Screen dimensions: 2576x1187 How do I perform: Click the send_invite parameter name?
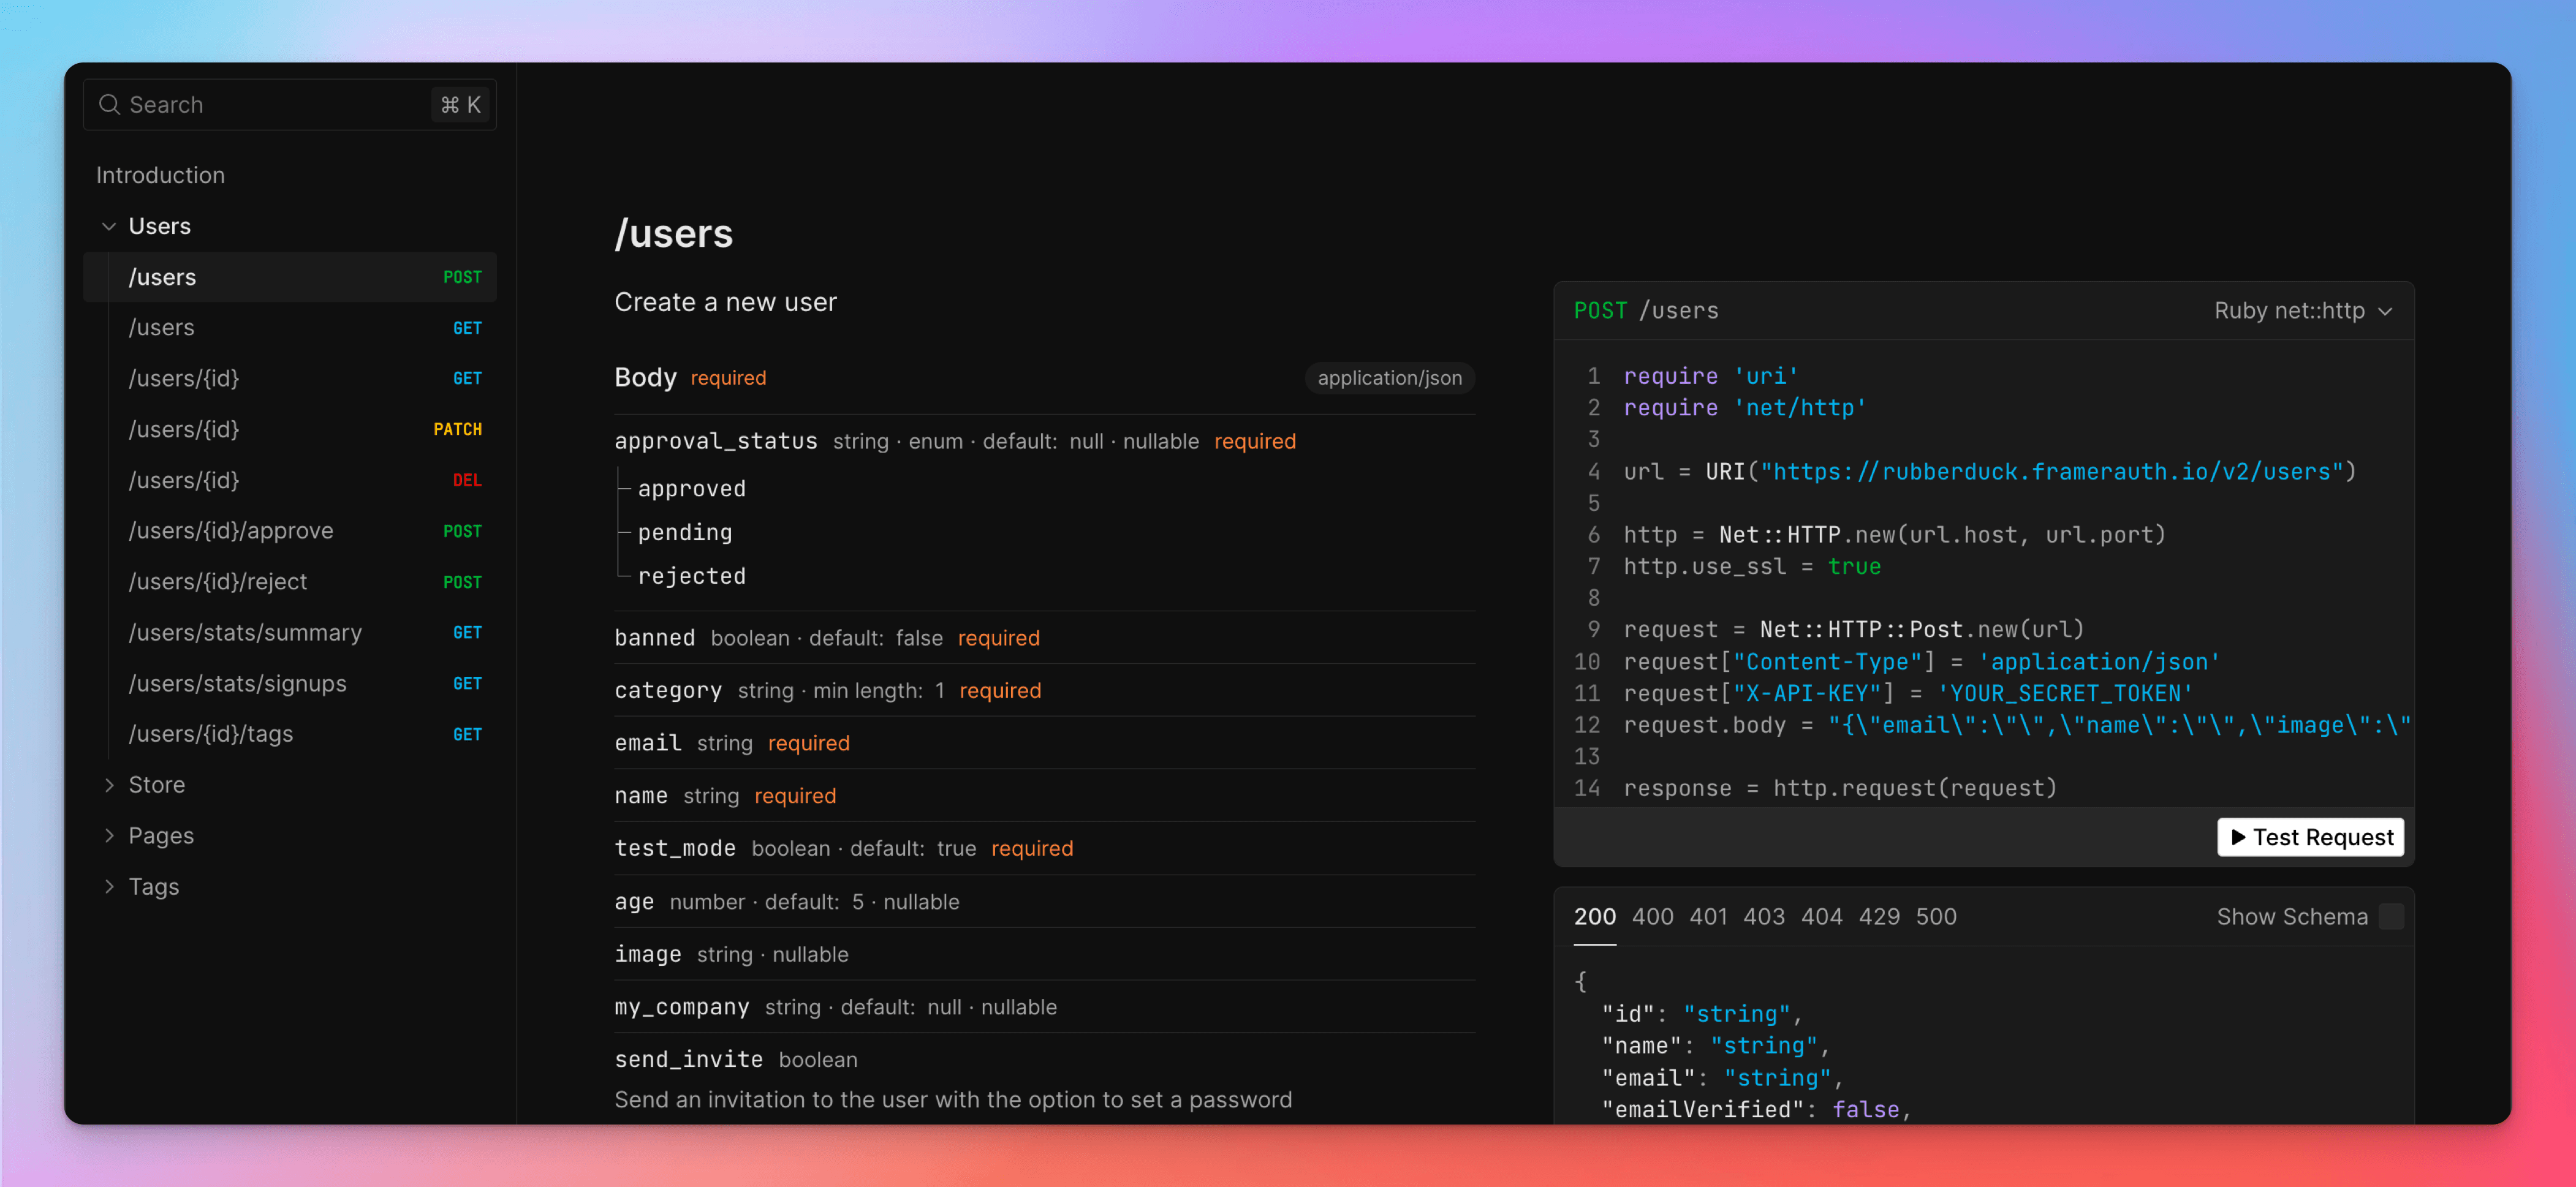(x=689, y=1060)
